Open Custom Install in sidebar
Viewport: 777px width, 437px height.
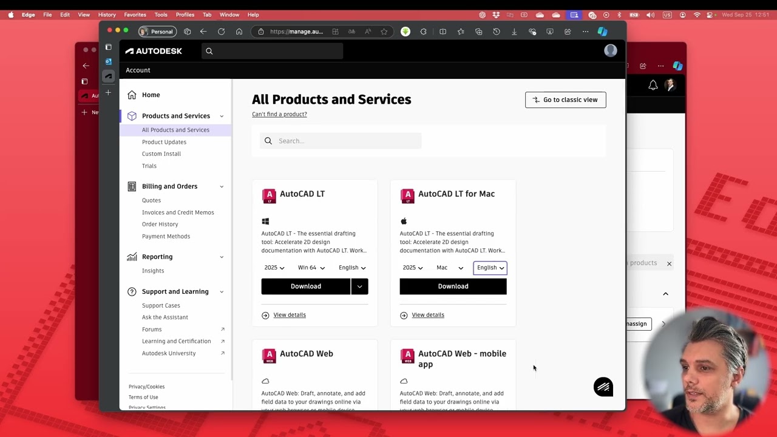click(161, 154)
